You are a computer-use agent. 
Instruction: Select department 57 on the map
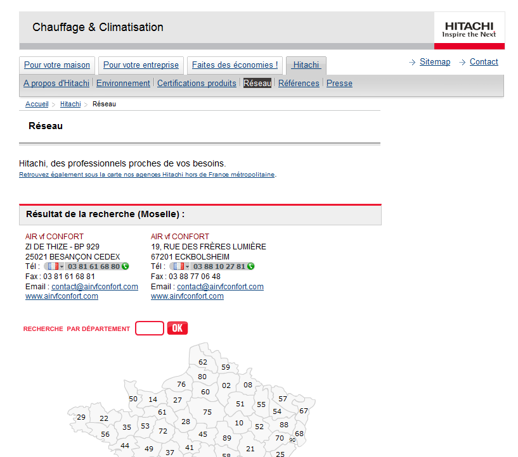click(283, 399)
